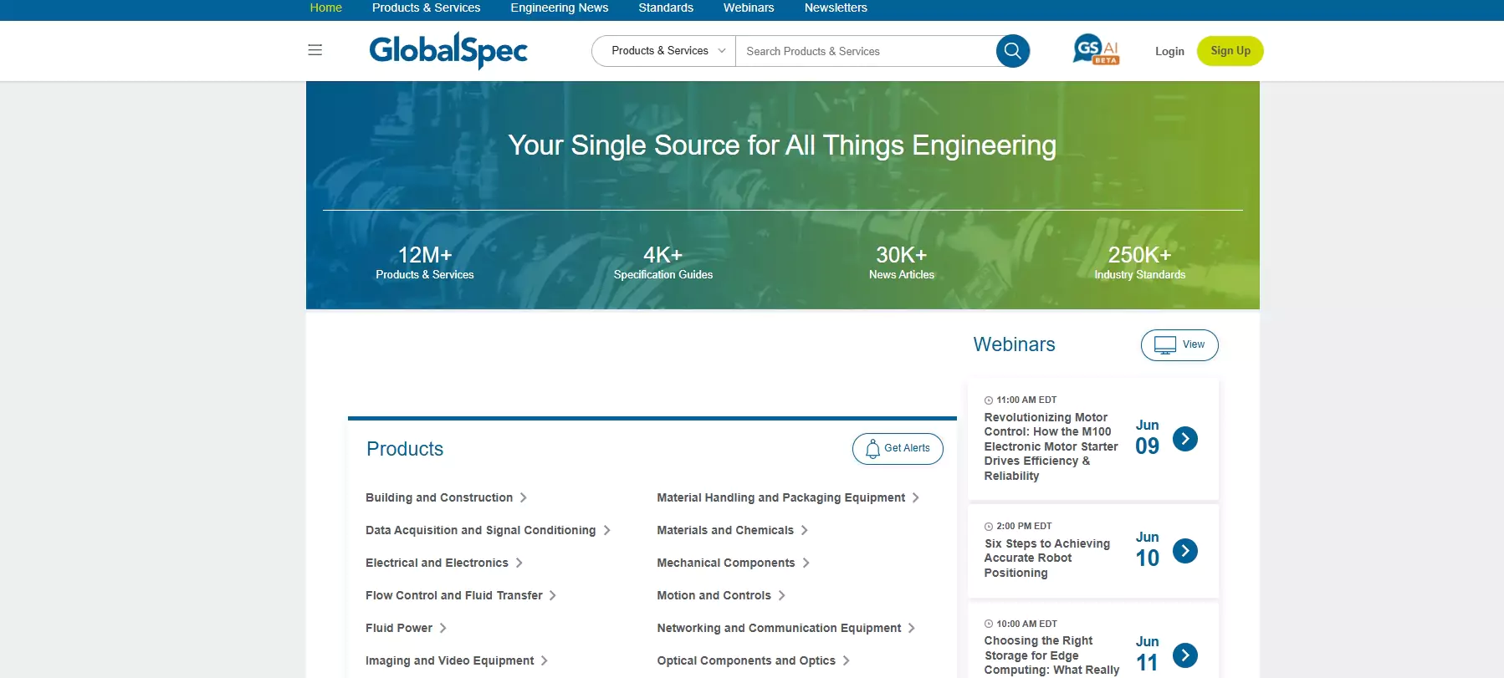Click the 250K+ Industry Standards stat
Image resolution: width=1504 pixels, height=678 pixels.
click(x=1140, y=262)
